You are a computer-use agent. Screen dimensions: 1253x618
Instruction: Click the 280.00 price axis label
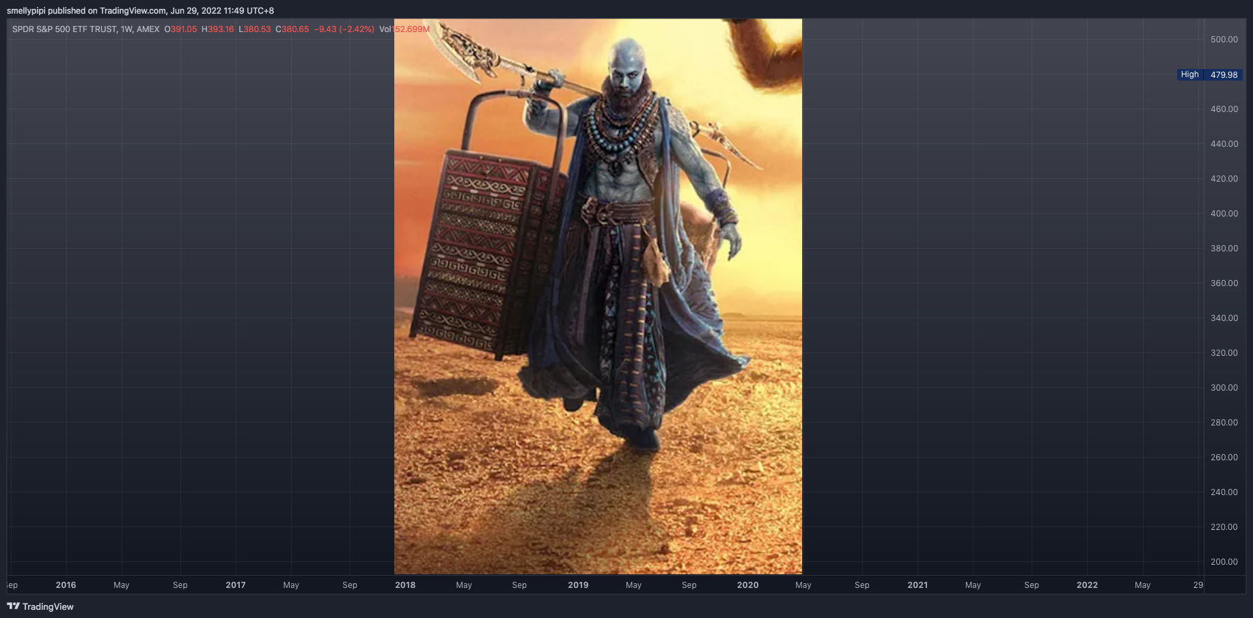tap(1224, 423)
